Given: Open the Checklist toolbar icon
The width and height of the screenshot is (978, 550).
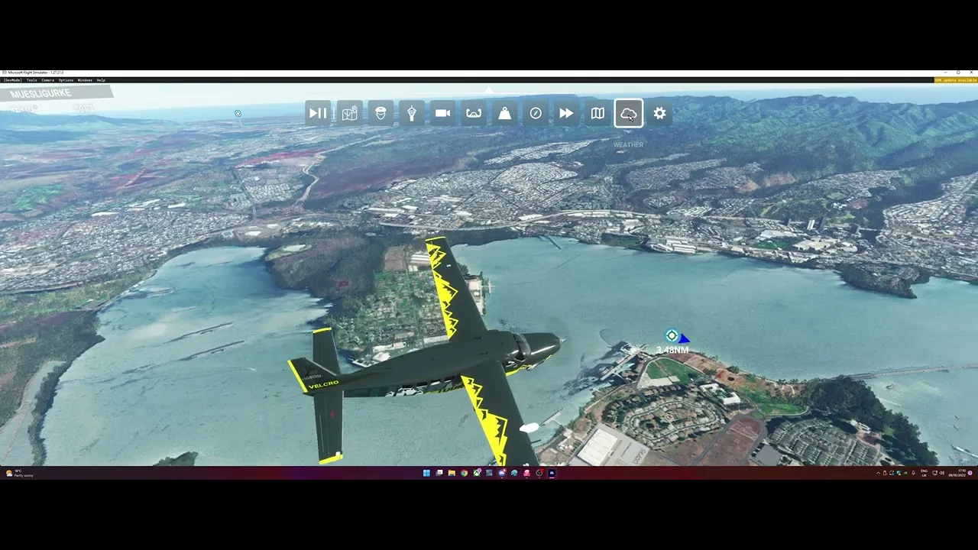Looking at the screenshot, I should coord(474,114).
